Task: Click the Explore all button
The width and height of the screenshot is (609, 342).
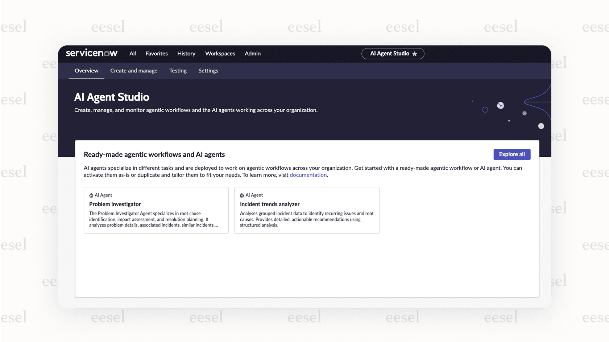Action: tap(512, 154)
